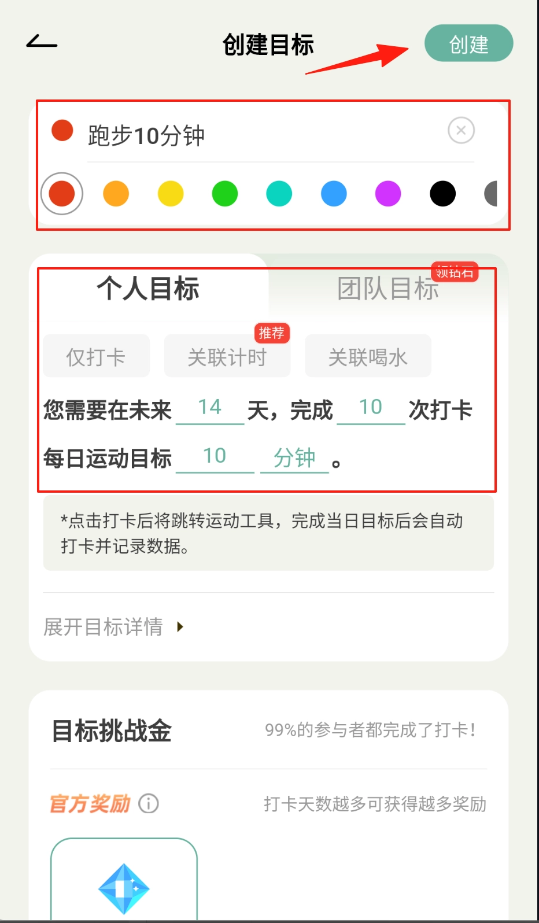Screen dimensions: 539x923
Task: Change the 14 days value
Action: 210,408
